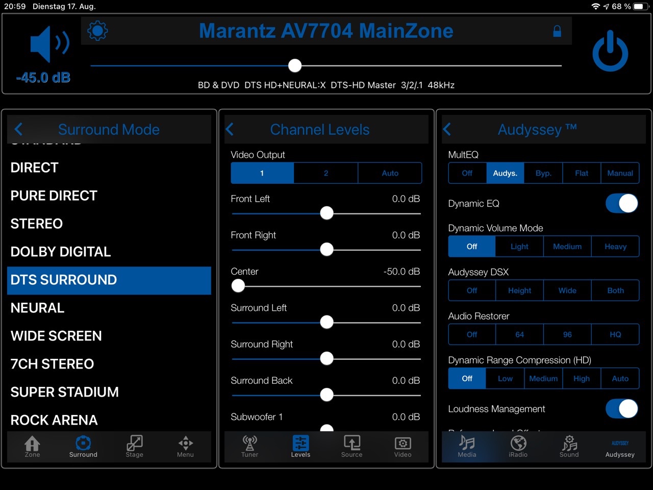Viewport: 653px width, 490px height.
Task: Go back from Surround Mode panel
Action: [19, 129]
